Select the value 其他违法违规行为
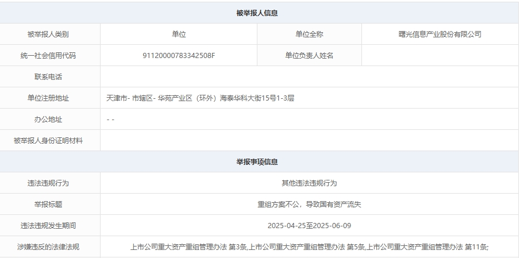Viewport: 520px width, 258px height. pos(309,183)
